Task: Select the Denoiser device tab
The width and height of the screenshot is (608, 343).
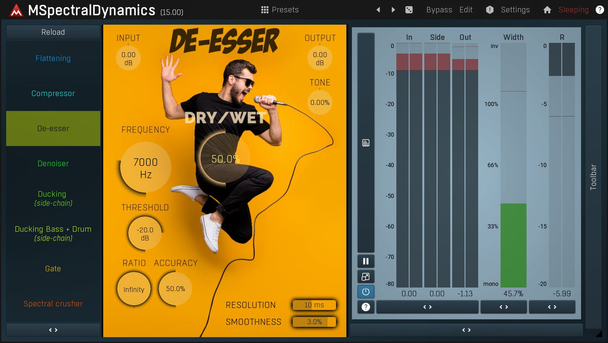Action: tap(53, 164)
